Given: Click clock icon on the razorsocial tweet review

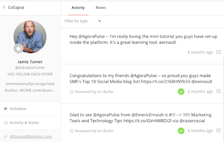Looking at the screenshot, I should tap(72, 131).
